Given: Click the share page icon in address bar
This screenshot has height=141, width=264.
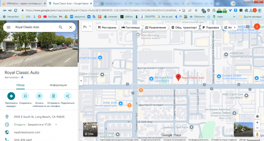Looking at the screenshot, I should click(190, 10).
